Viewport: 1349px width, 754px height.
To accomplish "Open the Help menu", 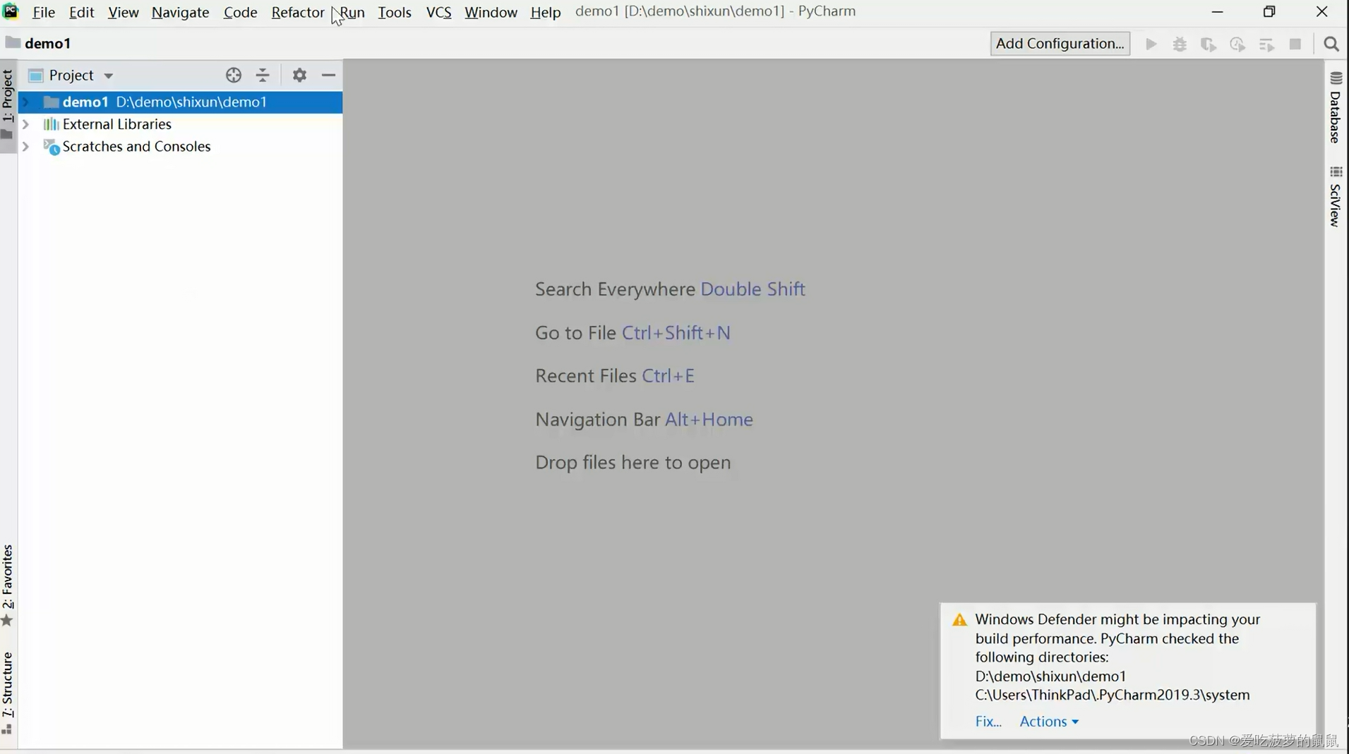I will point(545,12).
